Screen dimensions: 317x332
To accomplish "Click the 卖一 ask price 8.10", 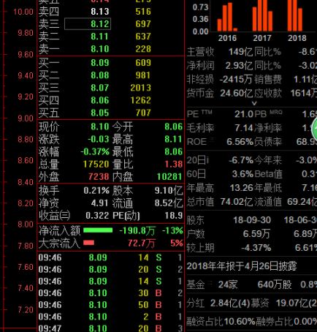I will 100,49.
